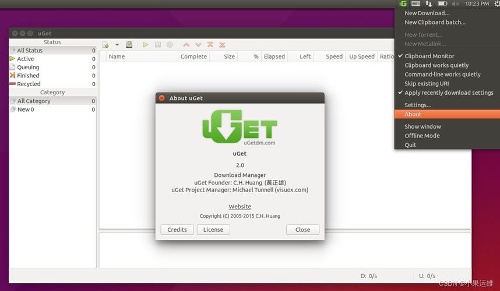Click the License button
This screenshot has width=500, height=291.
pos(213,229)
